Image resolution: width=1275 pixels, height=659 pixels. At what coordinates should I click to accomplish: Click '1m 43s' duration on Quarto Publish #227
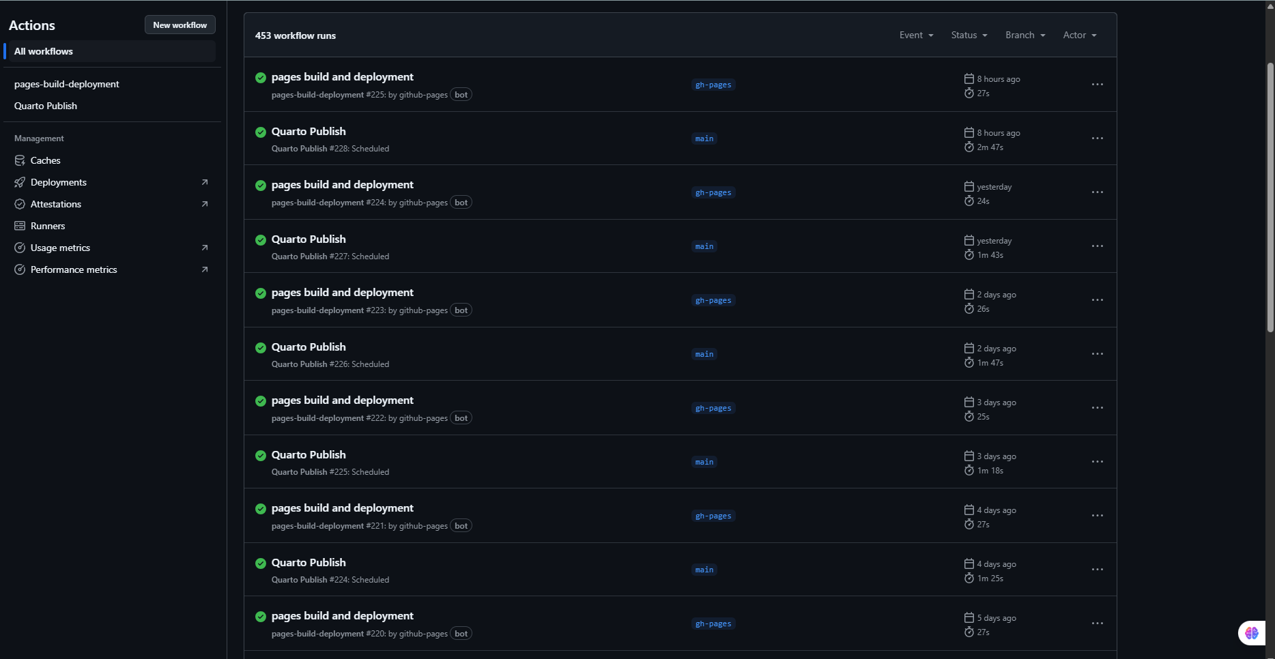(x=990, y=255)
